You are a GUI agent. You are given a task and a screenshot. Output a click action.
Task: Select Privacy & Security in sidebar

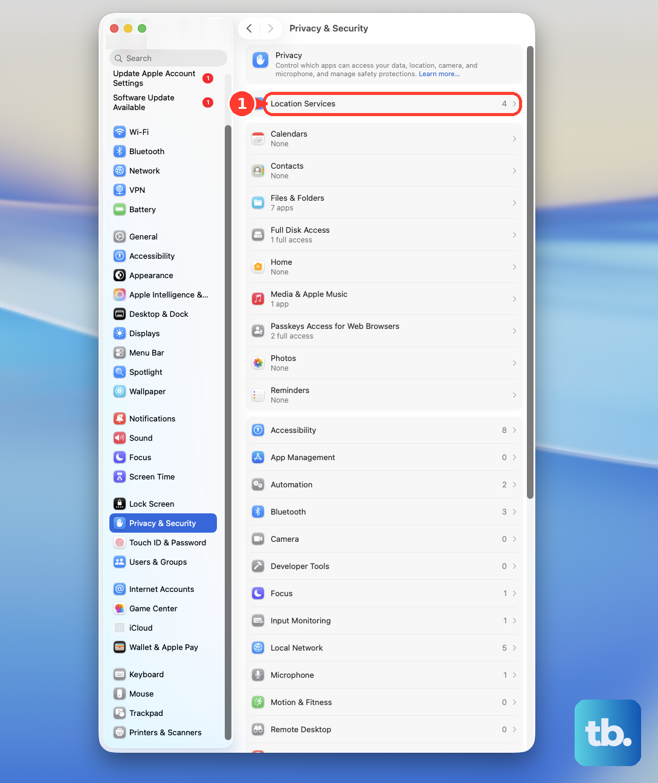click(163, 523)
